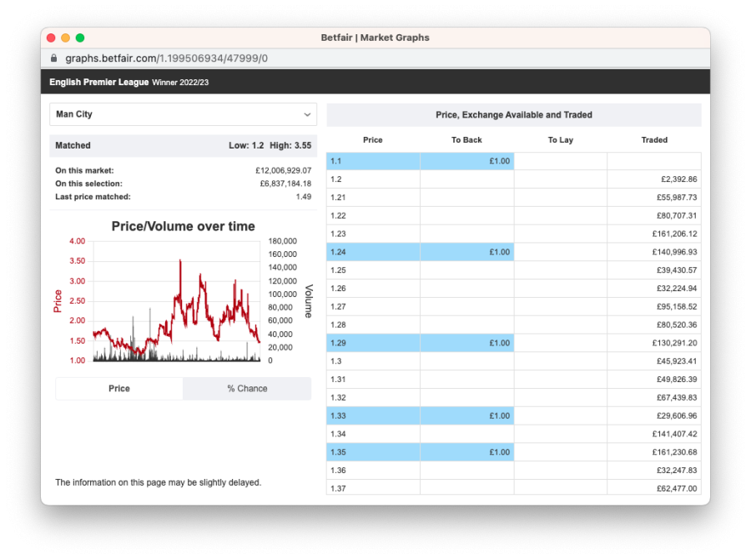Select the traded amount £141,407.42
The width and height of the screenshot is (751, 559).
(x=674, y=434)
